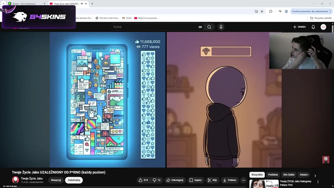Click the video title Twoje Życie Jako UZALEŻNIONY
Image resolution: width=334 pixels, height=188 pixels.
[x=59, y=172]
